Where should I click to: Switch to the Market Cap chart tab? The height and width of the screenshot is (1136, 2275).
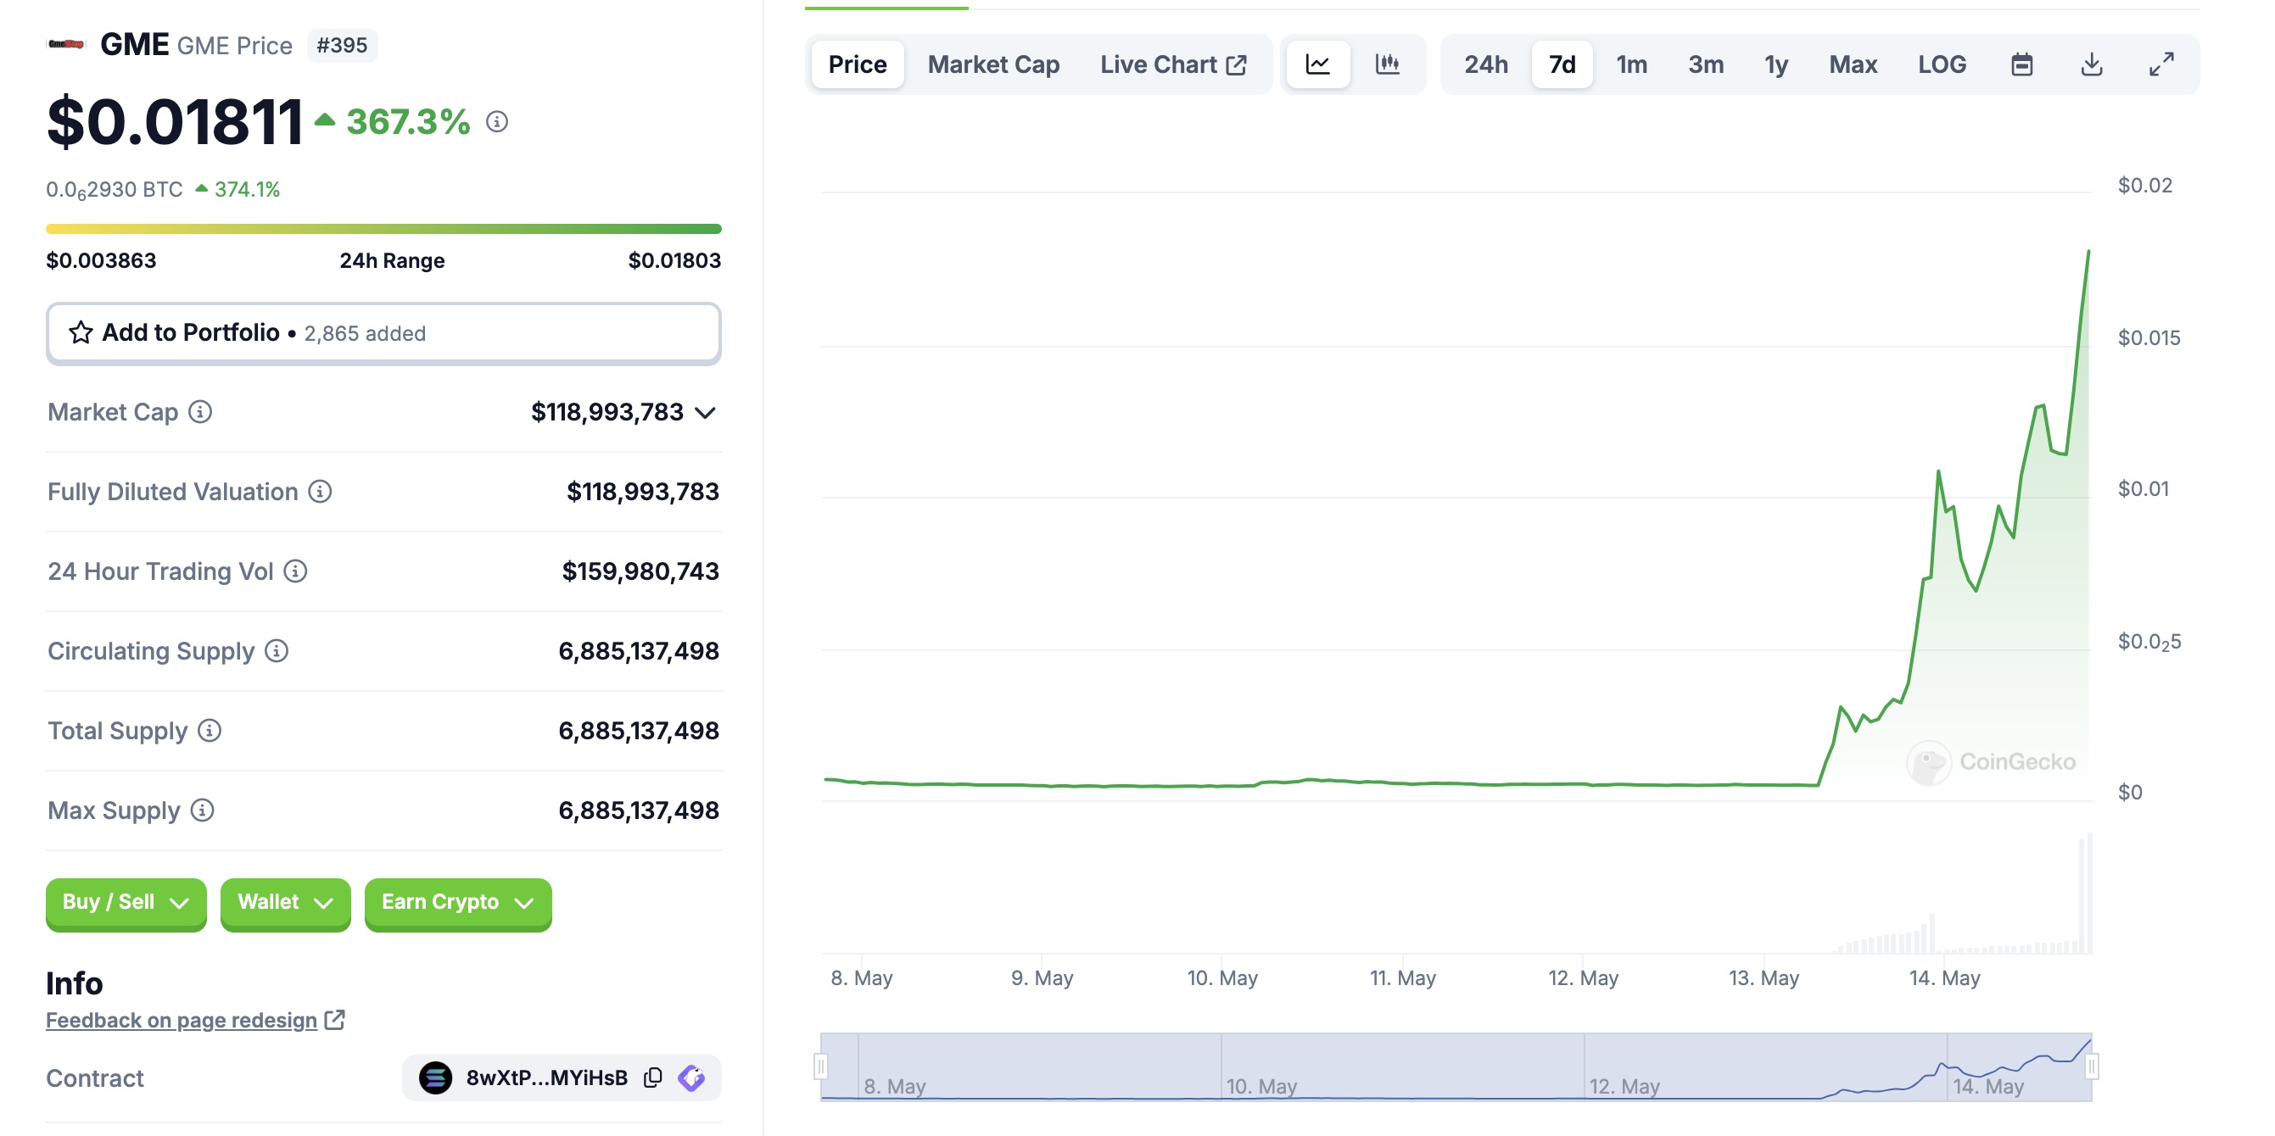(992, 64)
